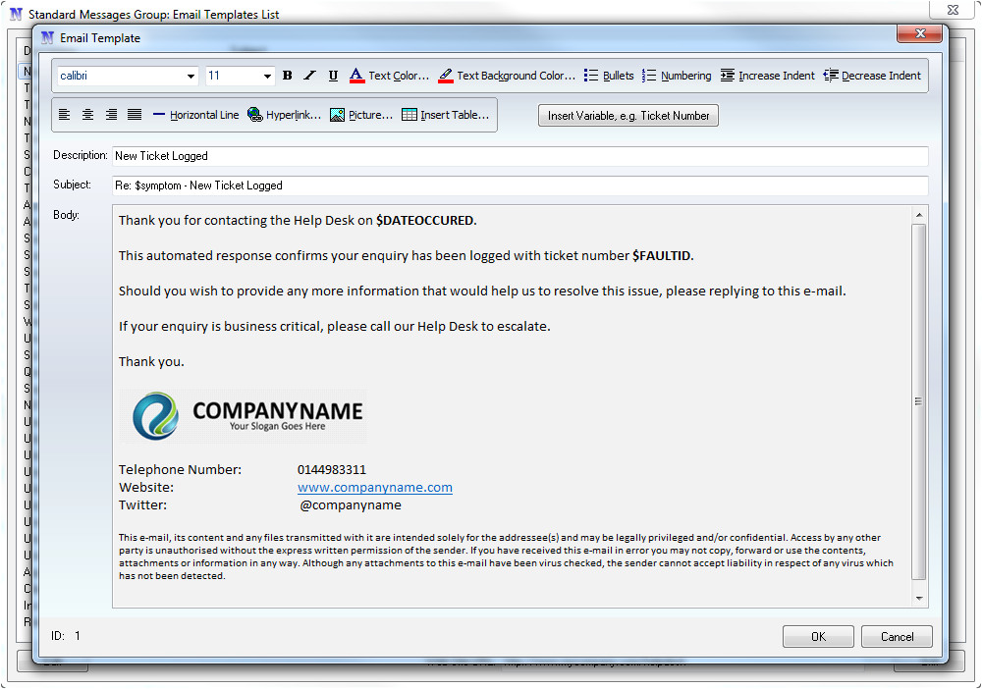The width and height of the screenshot is (982, 689).
Task: Close the Email Templates List window
Action: coord(953,9)
